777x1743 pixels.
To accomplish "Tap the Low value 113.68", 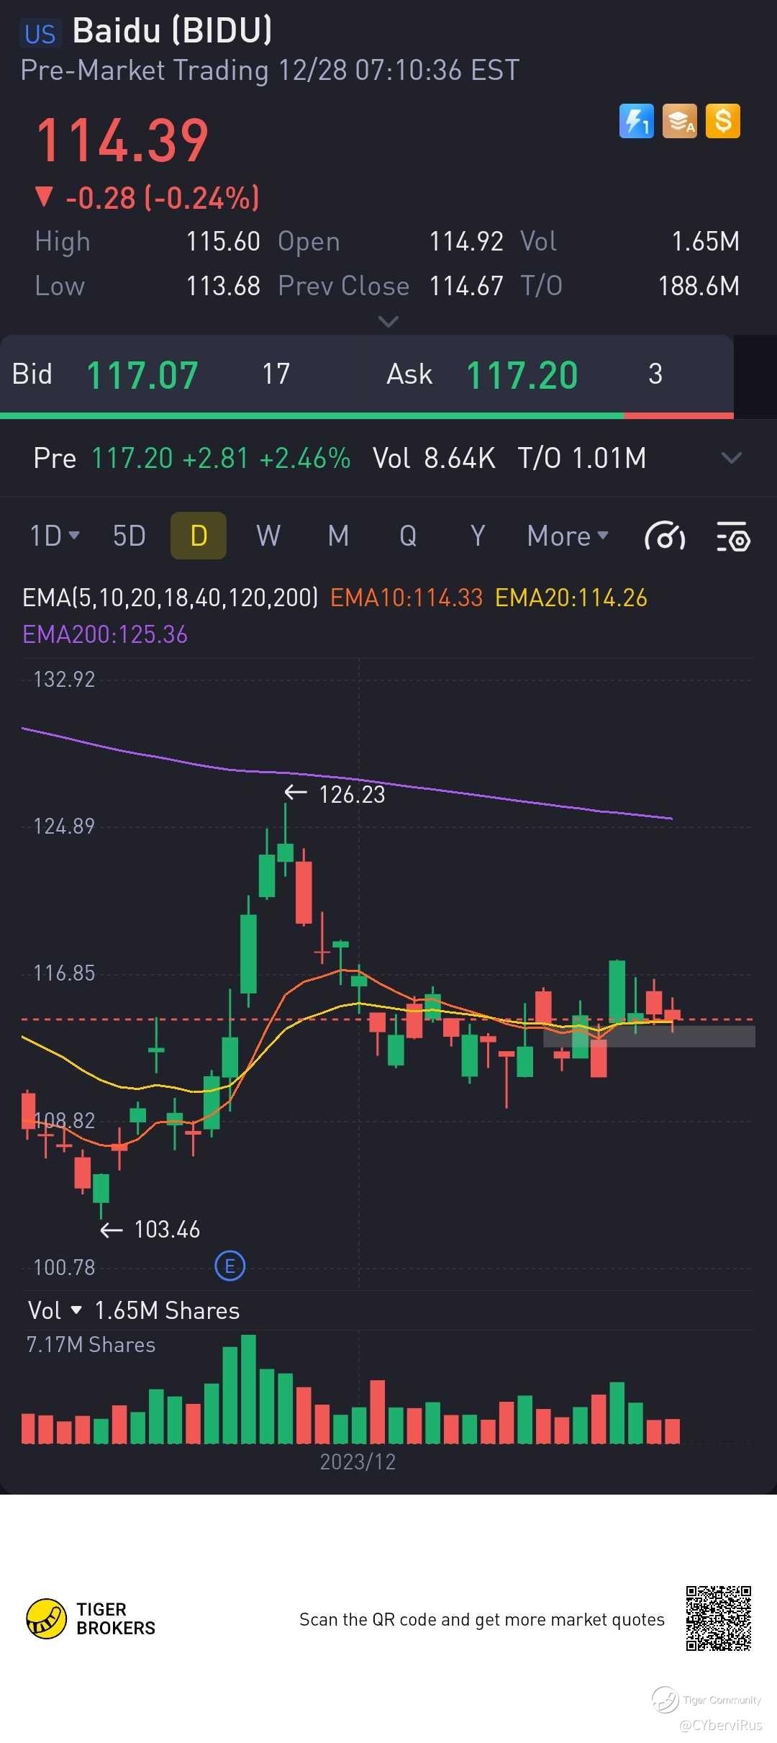I will pyautogui.click(x=223, y=287).
